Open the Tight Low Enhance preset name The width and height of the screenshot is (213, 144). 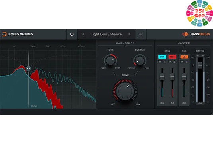point(106,34)
